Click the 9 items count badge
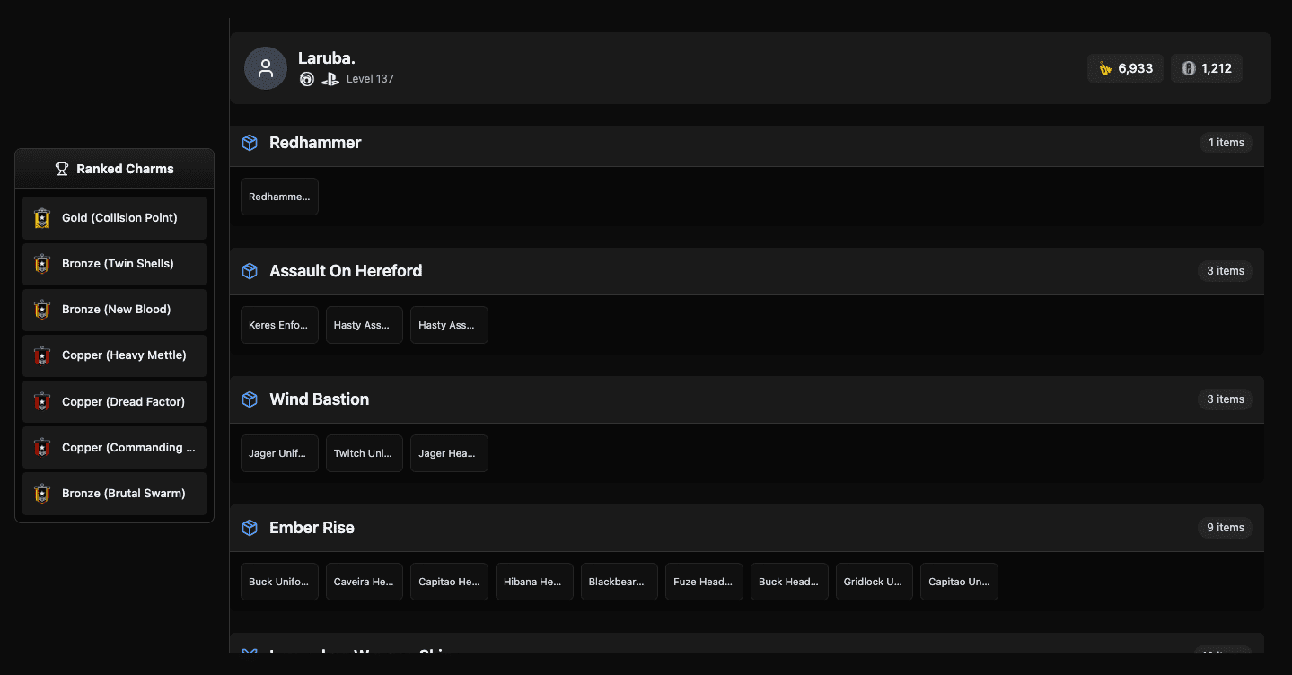 (x=1225, y=528)
